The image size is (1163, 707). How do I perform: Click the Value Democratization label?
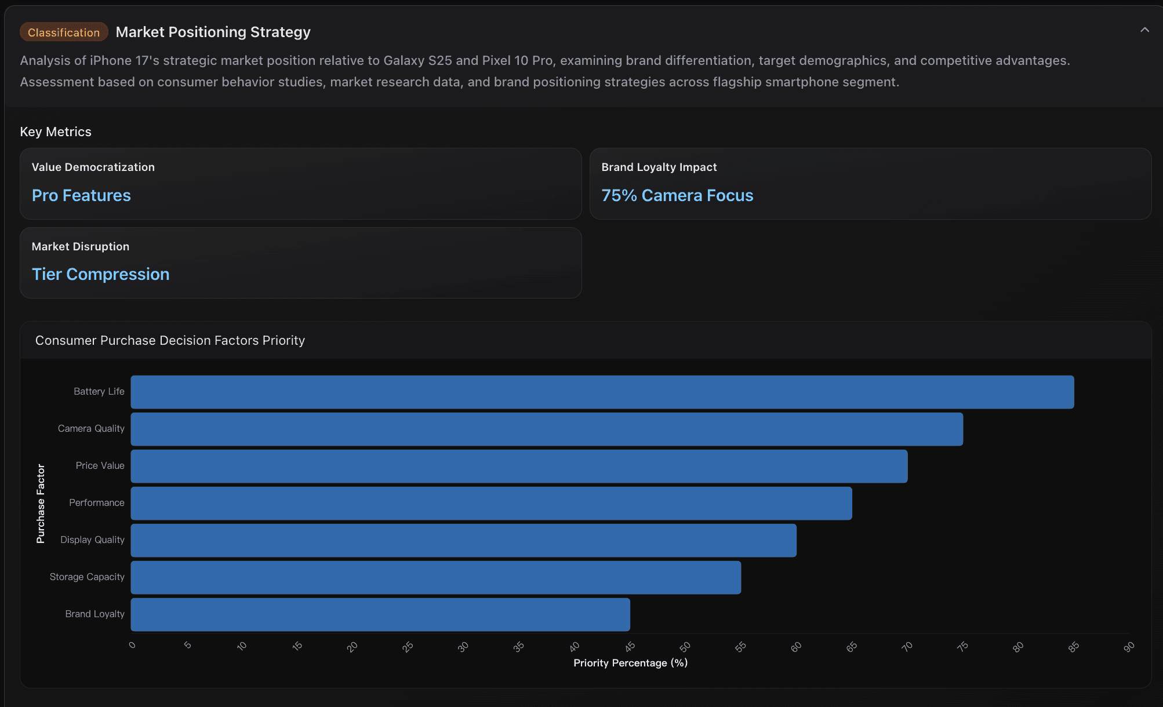[93, 167]
